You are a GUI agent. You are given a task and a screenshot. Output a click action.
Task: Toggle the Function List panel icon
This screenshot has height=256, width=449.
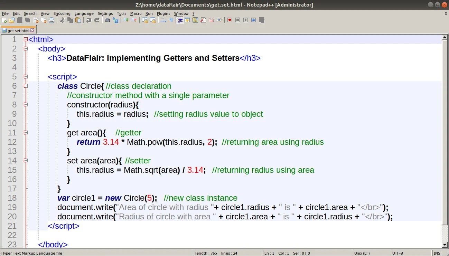pyautogui.click(x=203, y=20)
